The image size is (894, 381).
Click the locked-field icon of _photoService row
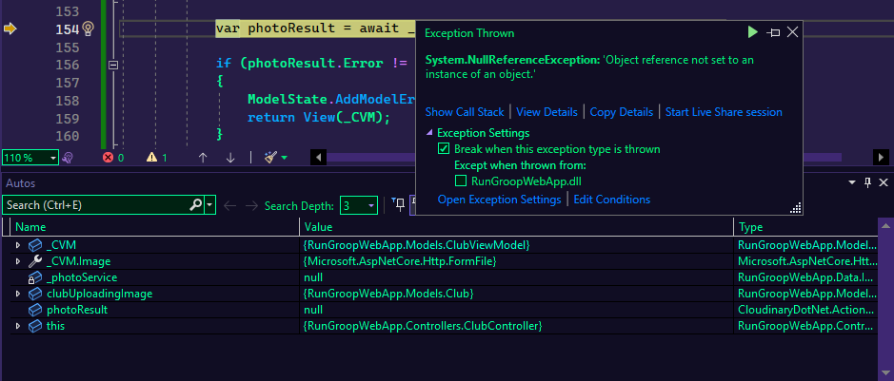35,277
